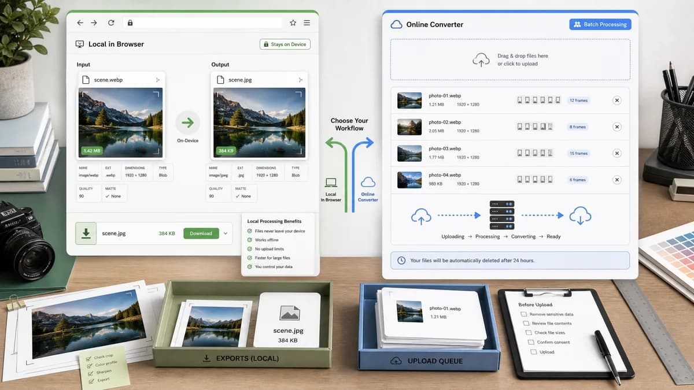Click the clock icon in the deletion notice
This screenshot has height=390, width=694.
(401, 261)
